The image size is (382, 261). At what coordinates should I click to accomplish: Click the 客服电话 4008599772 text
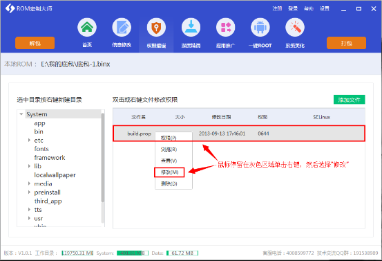click(x=288, y=253)
